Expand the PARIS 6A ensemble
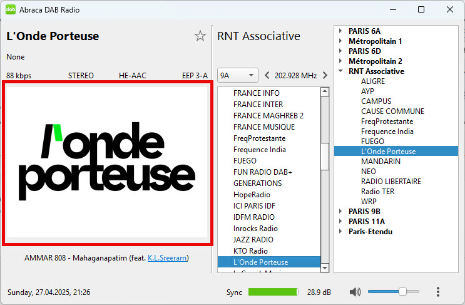This screenshot has width=465, height=305. (340, 31)
